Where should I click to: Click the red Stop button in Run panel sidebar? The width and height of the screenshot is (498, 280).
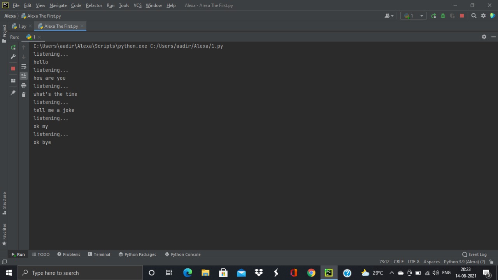click(x=13, y=69)
